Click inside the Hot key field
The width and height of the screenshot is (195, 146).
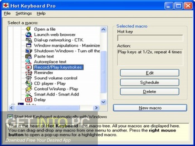coord(150,38)
